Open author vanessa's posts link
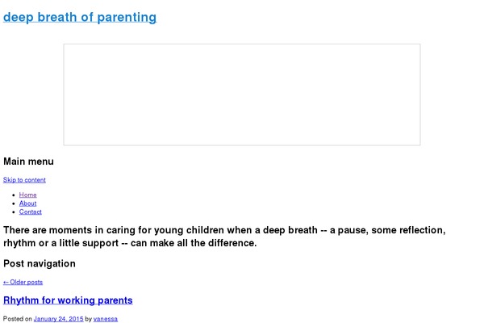This screenshot has width=484, height=323. 105,319
